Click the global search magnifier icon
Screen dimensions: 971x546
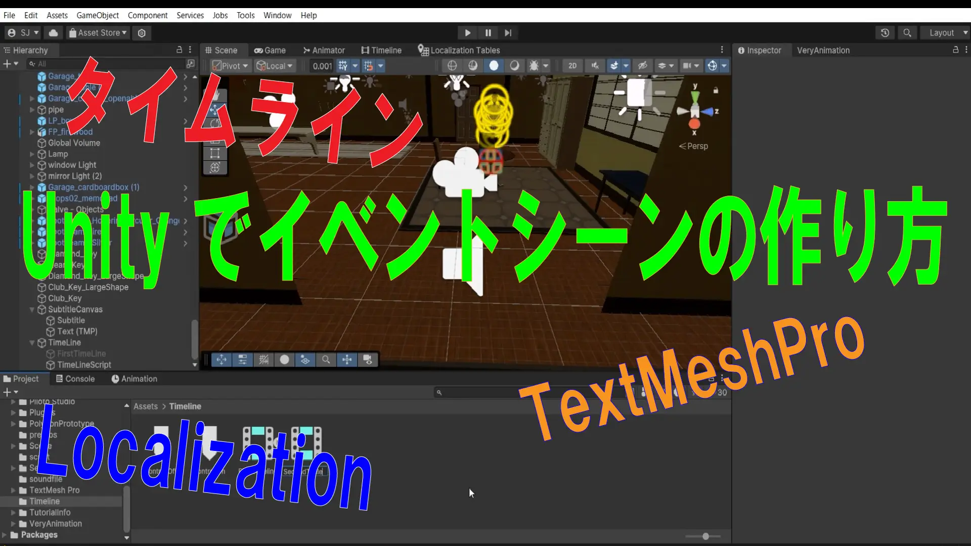(x=907, y=33)
